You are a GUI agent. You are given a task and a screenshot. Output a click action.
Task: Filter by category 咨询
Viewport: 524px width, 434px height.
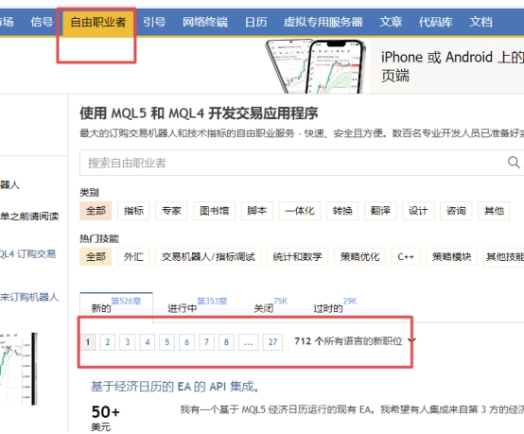point(456,211)
